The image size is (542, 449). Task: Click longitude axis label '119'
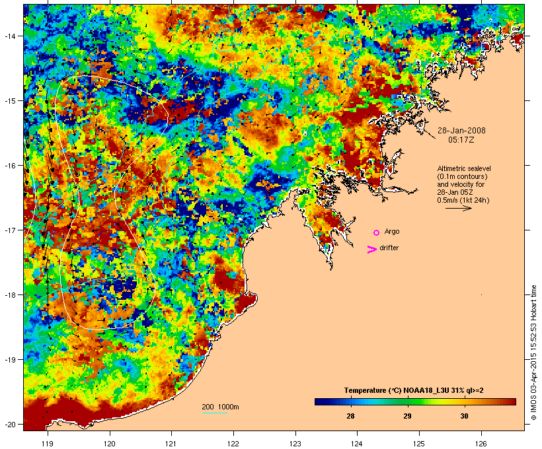tap(48, 444)
